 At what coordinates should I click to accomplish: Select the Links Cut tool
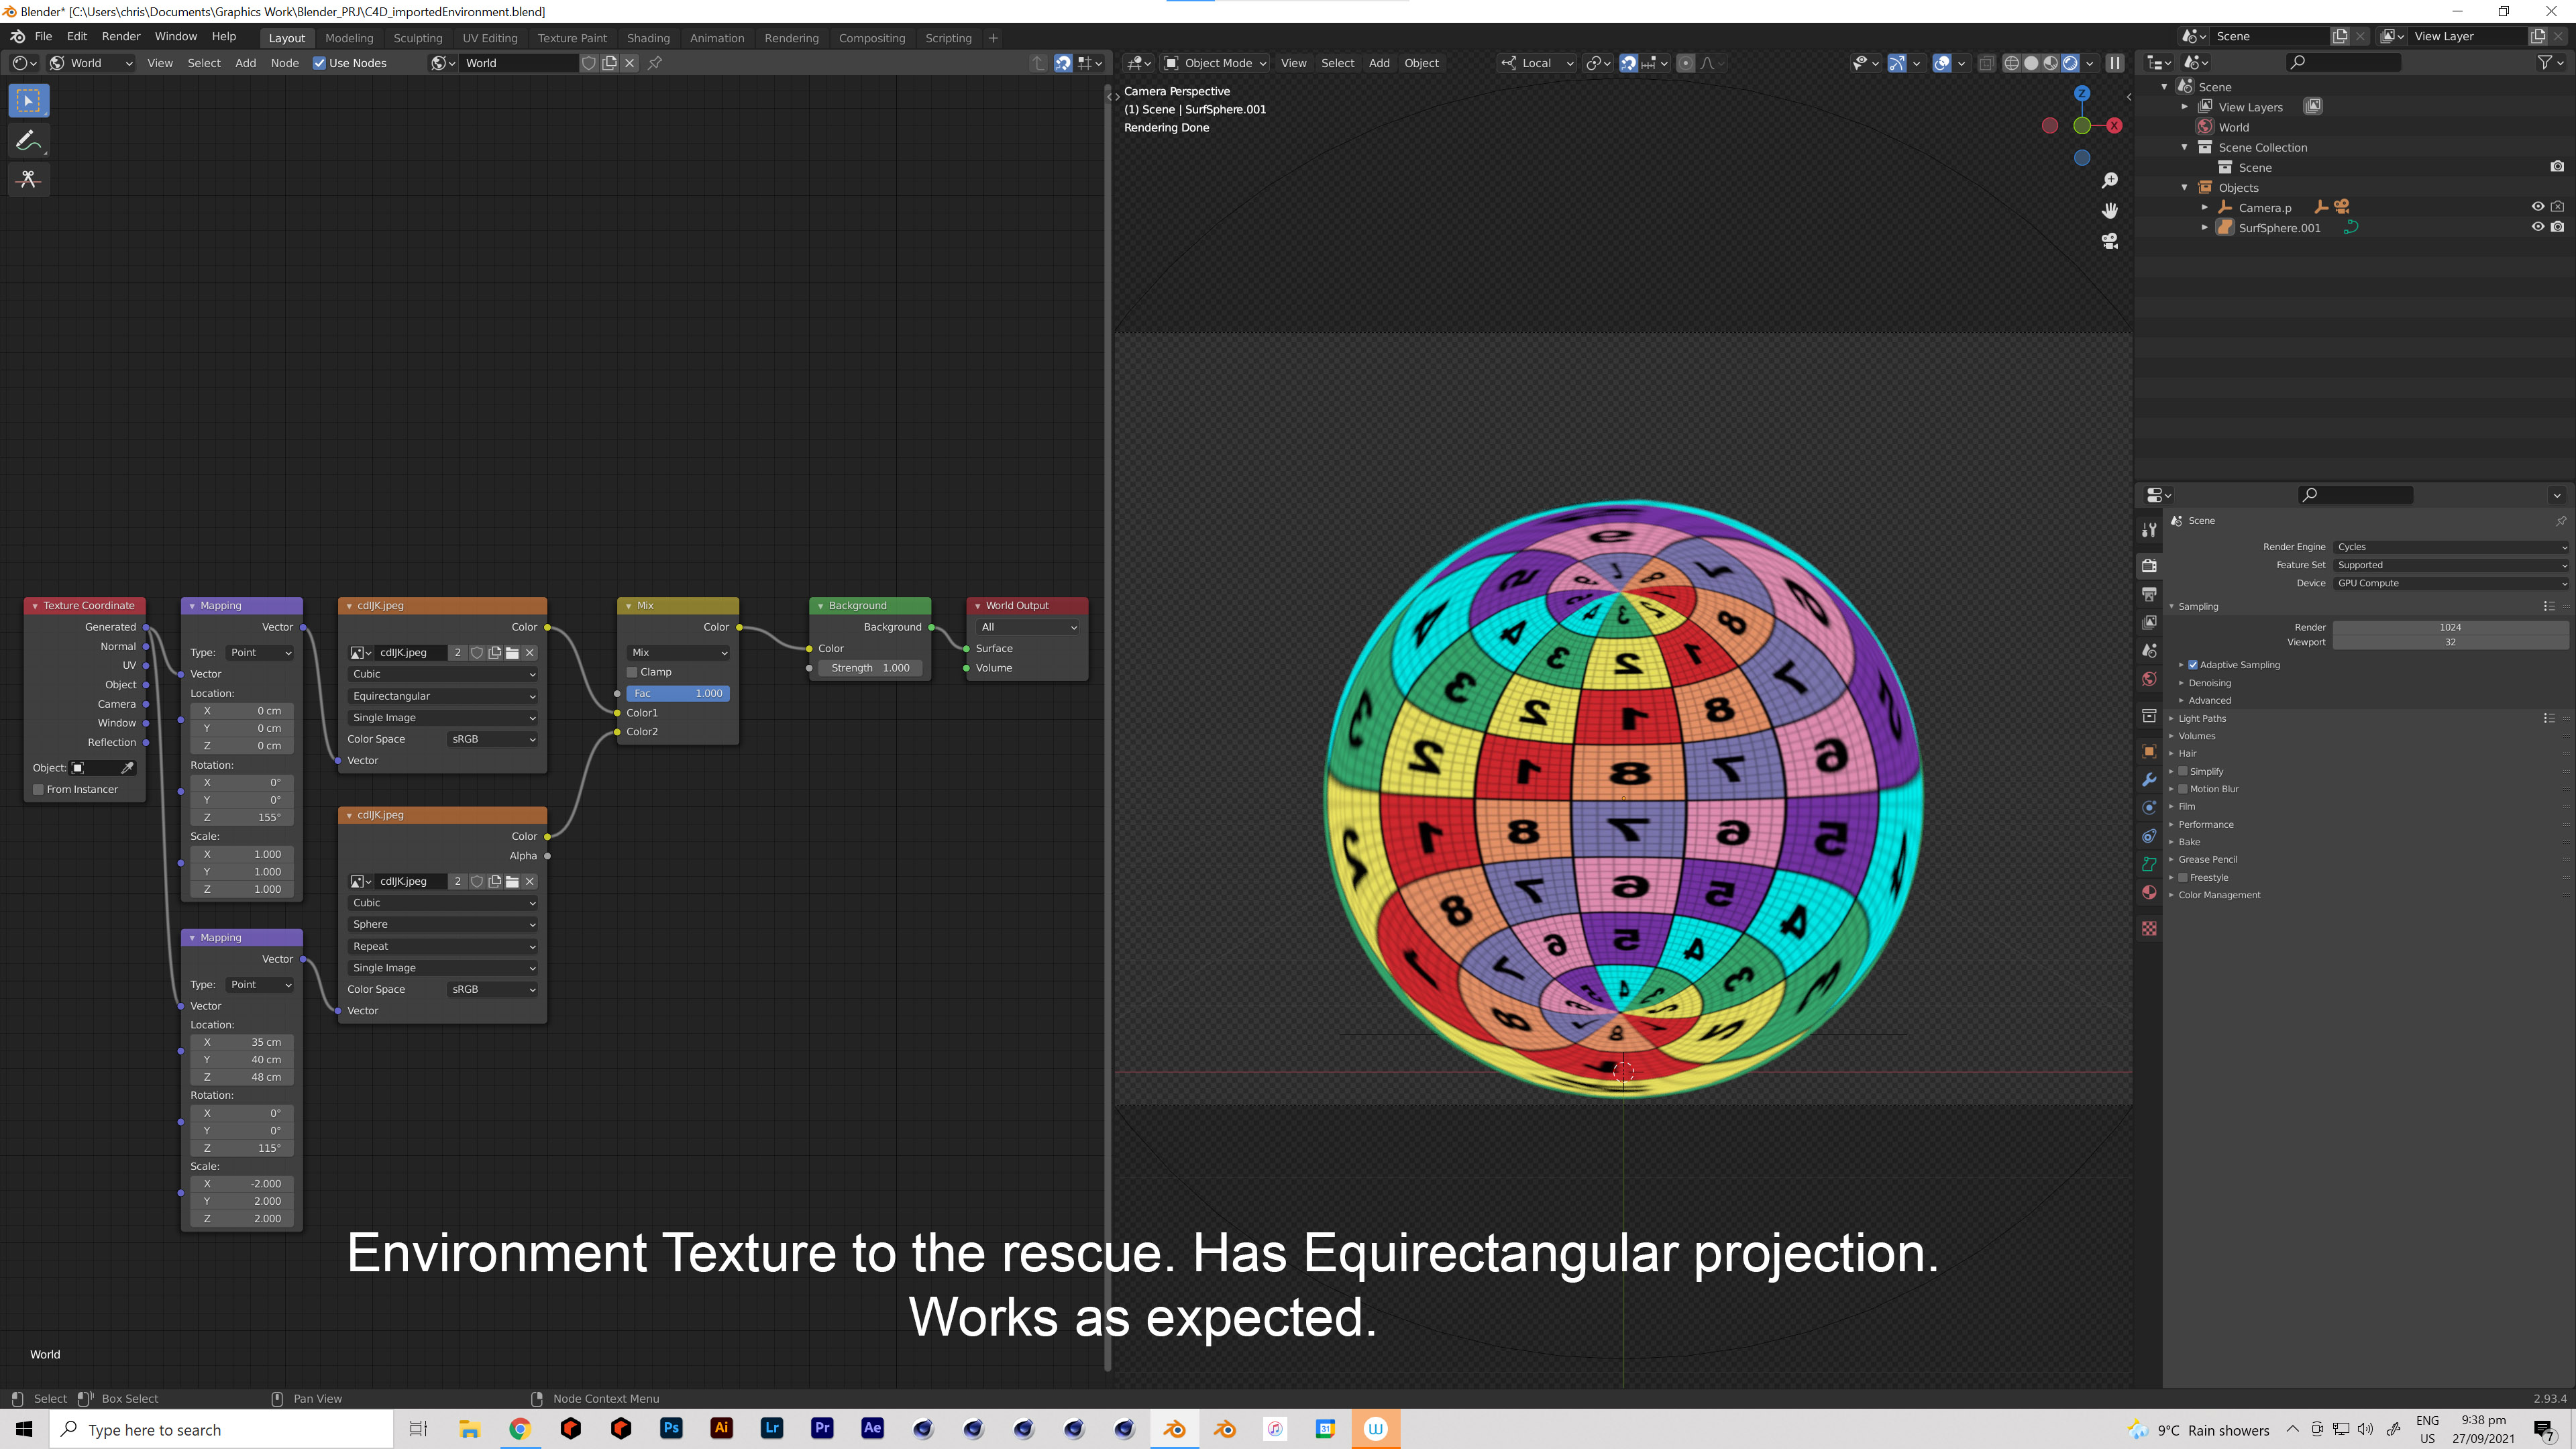point(28,179)
